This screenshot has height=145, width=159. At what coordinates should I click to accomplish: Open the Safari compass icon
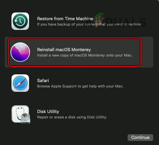(x=20, y=83)
